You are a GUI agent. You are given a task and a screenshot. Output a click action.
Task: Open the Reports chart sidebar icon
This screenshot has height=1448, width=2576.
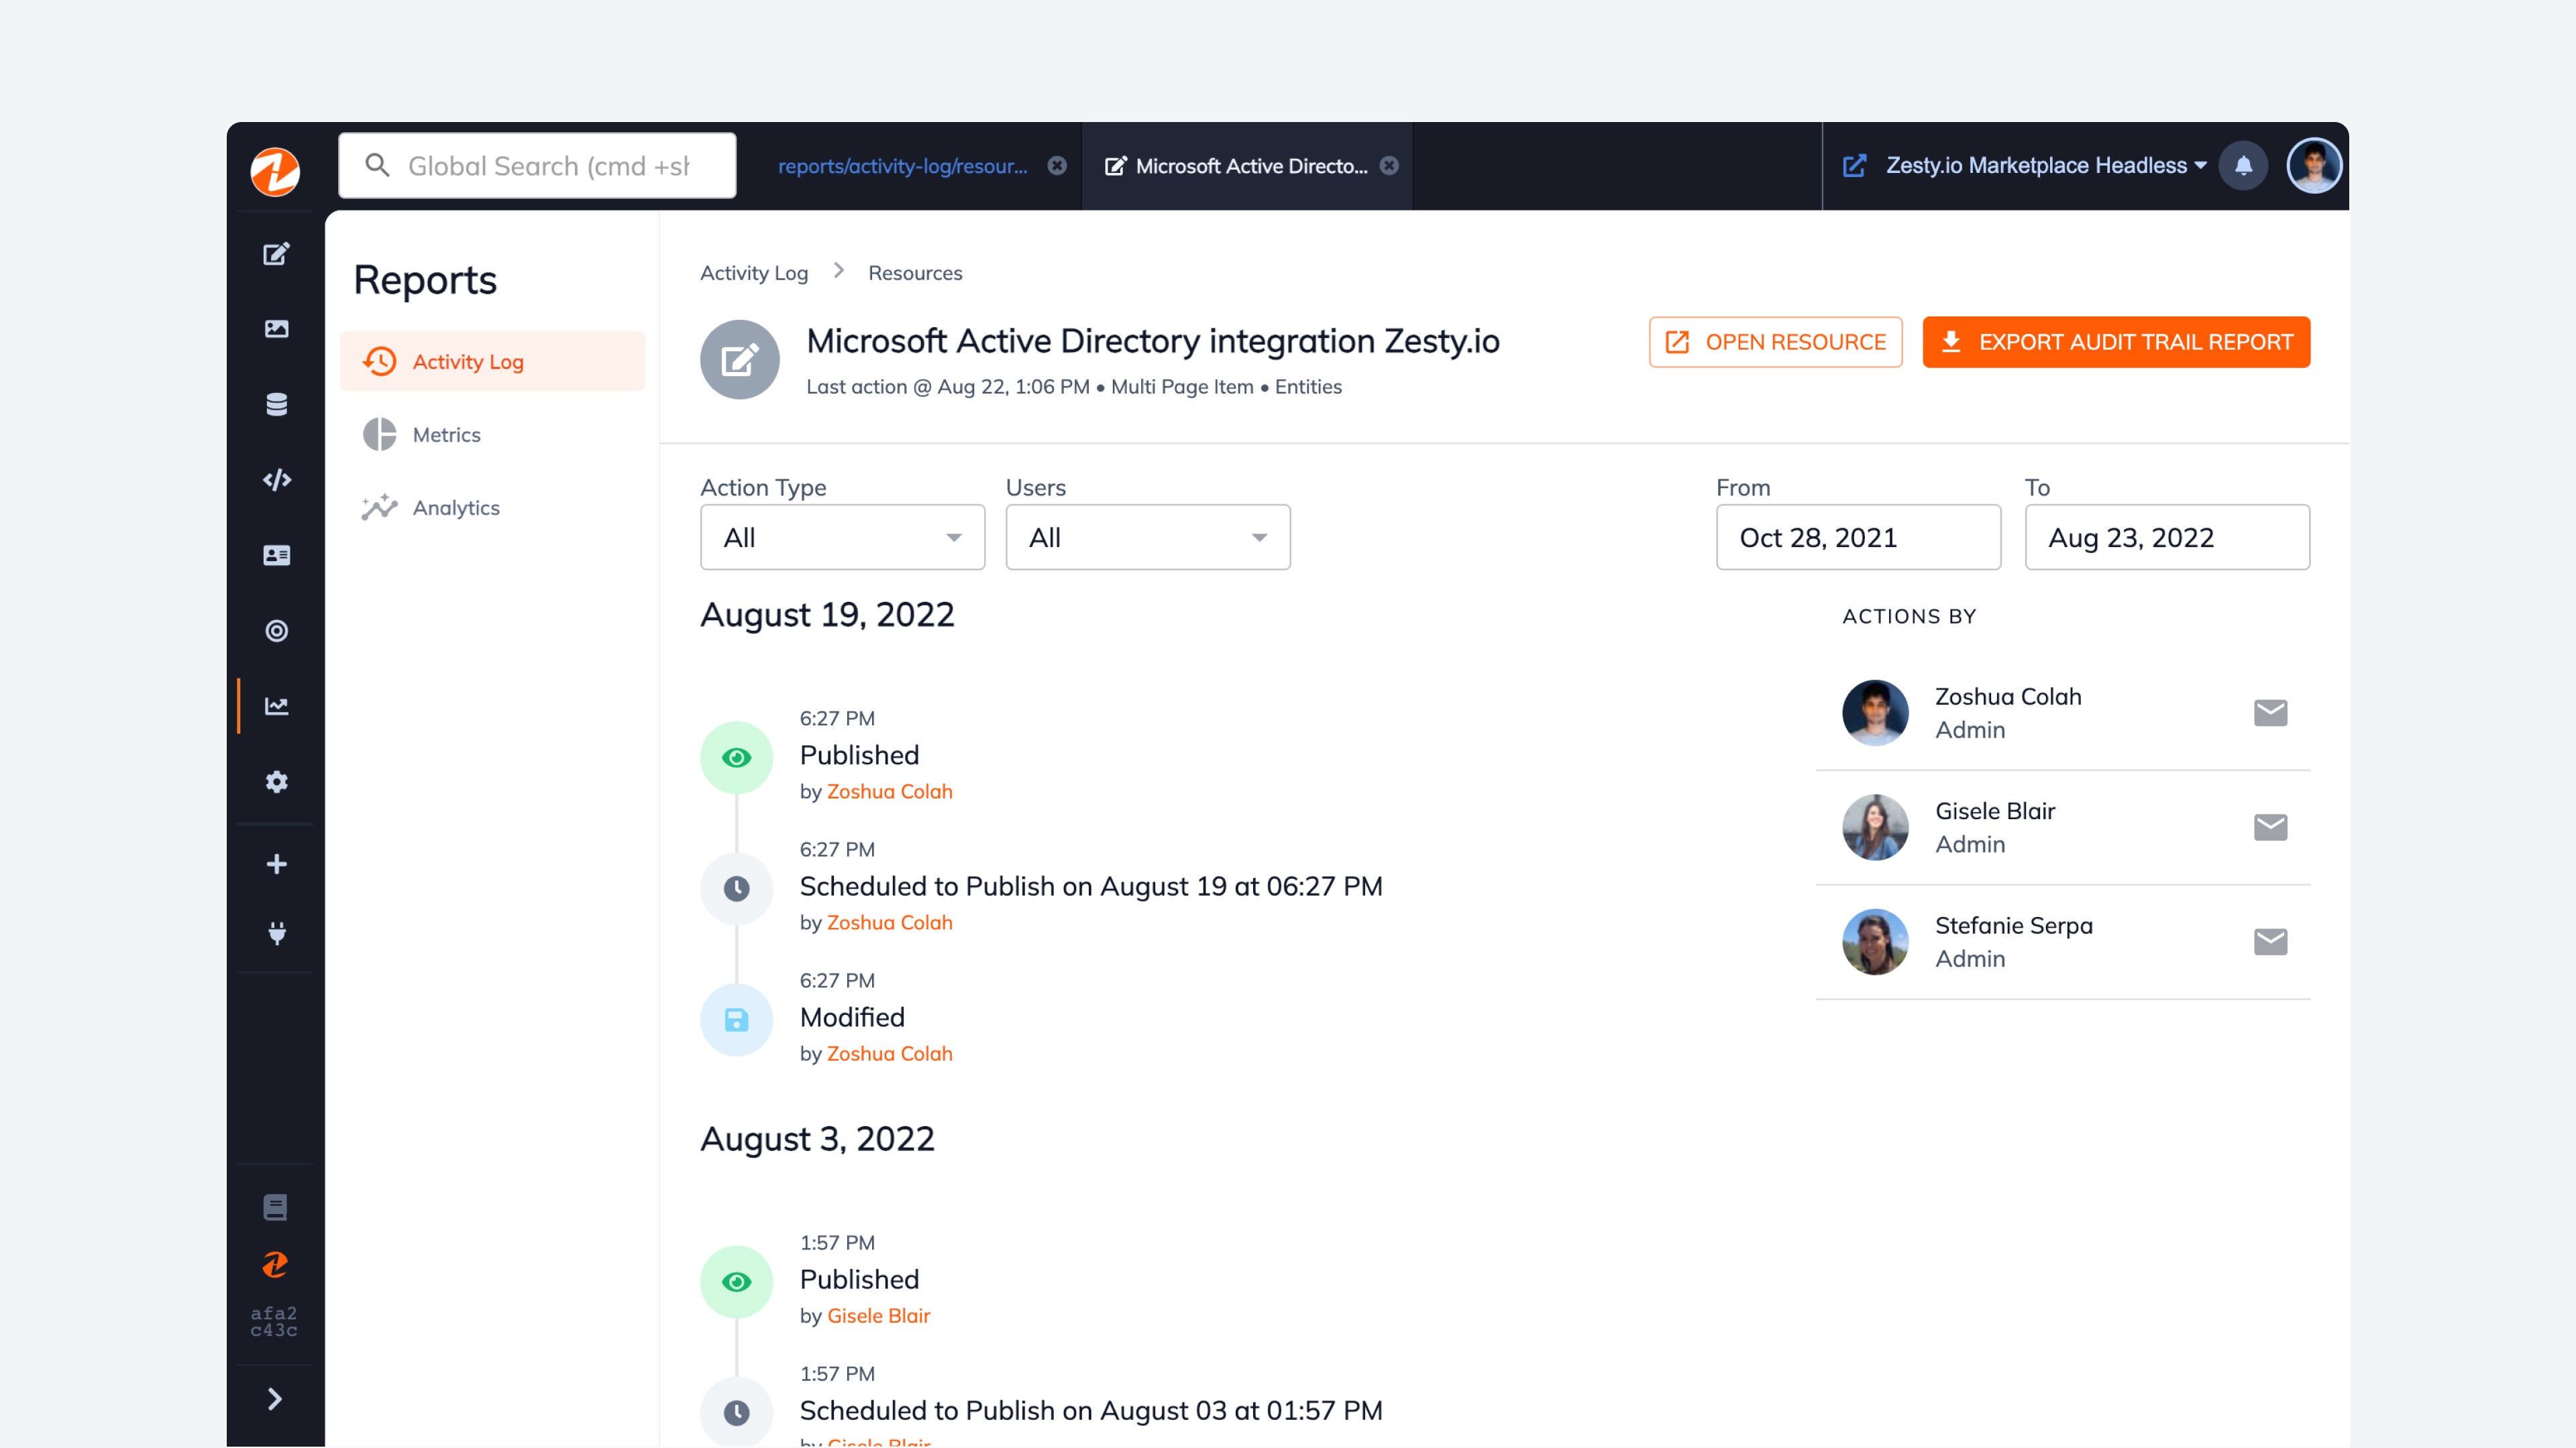pos(276,705)
